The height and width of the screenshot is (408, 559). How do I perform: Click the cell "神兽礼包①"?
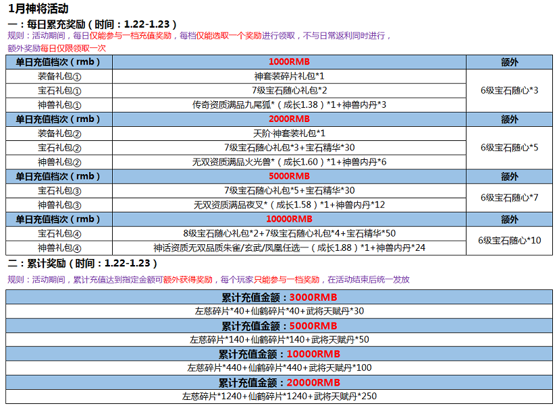[x=59, y=105]
